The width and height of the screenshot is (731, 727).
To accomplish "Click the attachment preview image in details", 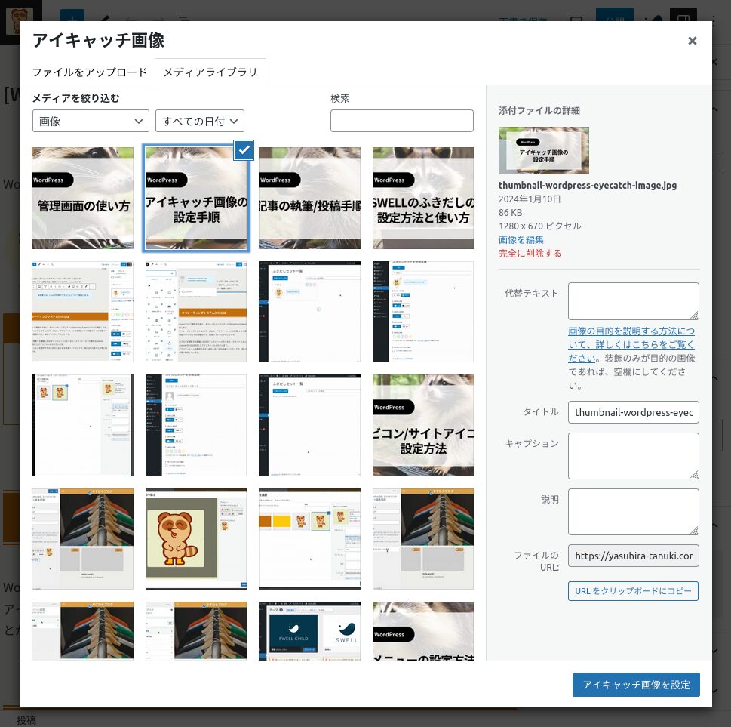I will tap(544, 151).
